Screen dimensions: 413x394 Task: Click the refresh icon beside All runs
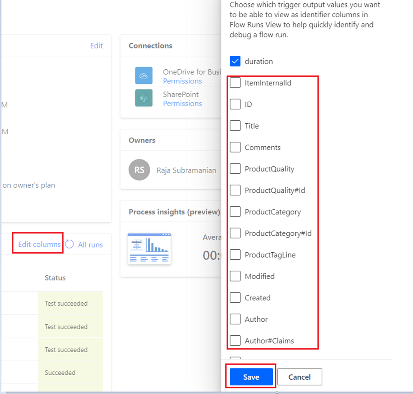[x=70, y=244]
